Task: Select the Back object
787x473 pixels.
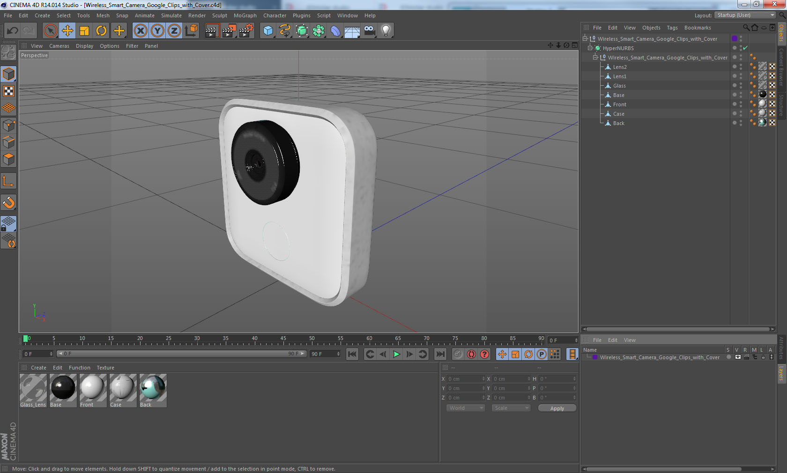Action: tap(618, 123)
